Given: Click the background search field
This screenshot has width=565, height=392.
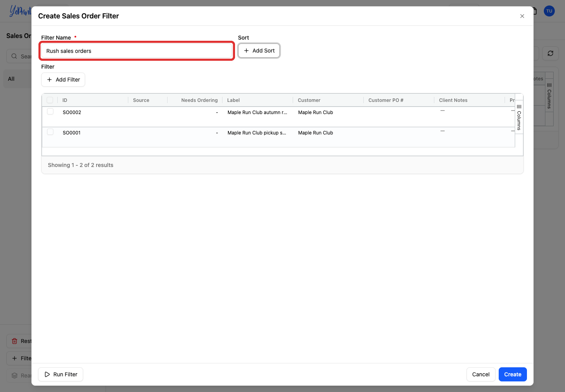Looking at the screenshot, I should tap(19, 56).
